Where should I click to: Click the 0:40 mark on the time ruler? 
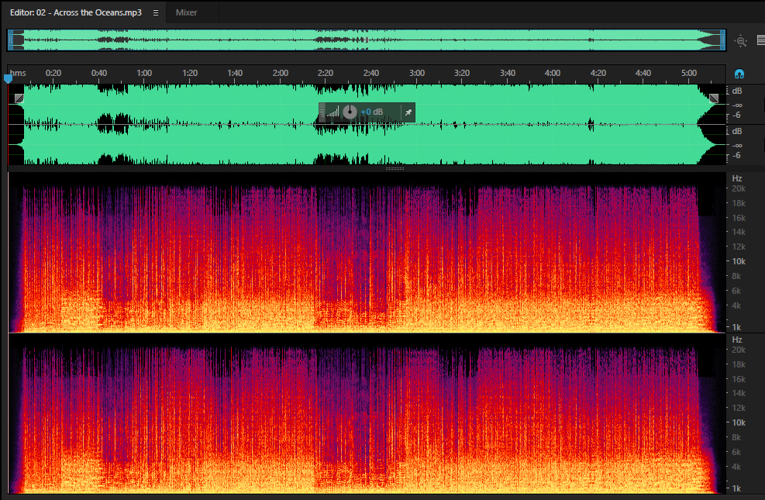pos(99,73)
